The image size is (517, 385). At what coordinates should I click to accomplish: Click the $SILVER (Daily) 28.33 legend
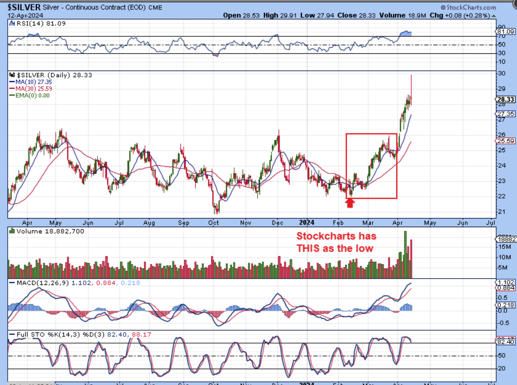tap(54, 75)
